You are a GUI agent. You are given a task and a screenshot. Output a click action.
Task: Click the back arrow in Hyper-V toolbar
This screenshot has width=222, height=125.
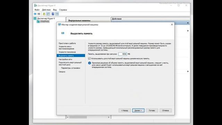coord(35,14)
